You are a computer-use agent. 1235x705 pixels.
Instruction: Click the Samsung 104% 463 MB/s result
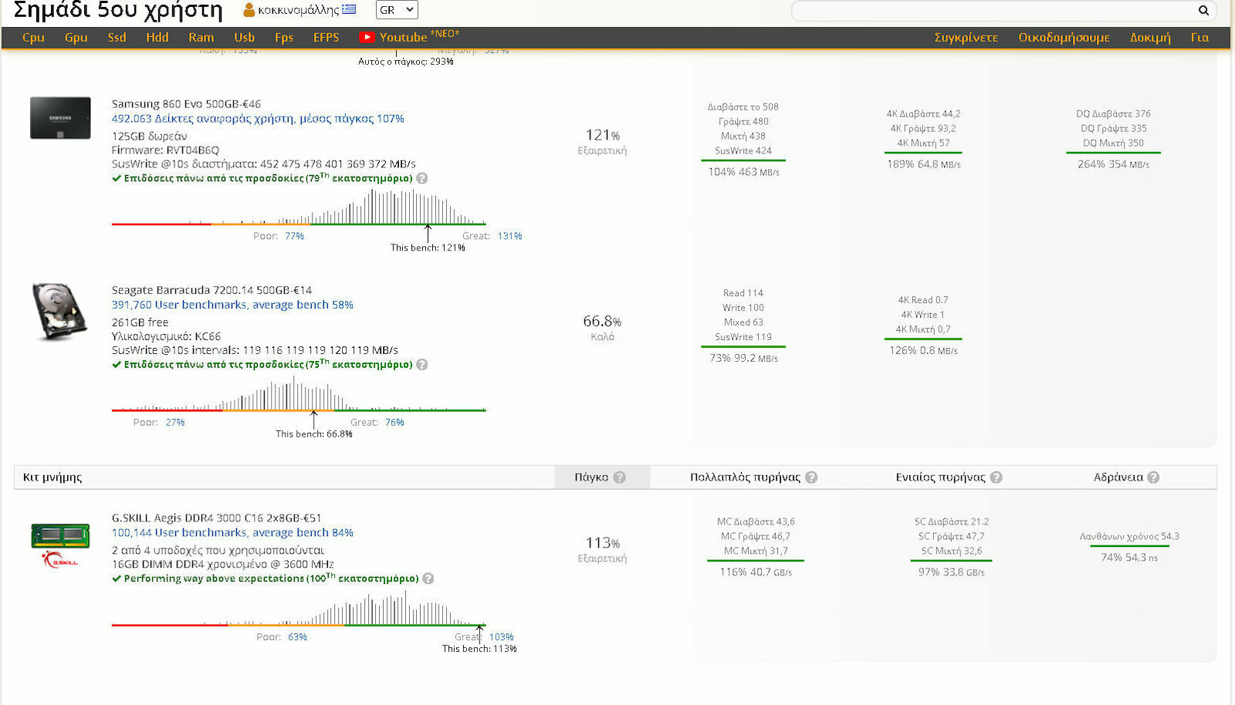[744, 172]
